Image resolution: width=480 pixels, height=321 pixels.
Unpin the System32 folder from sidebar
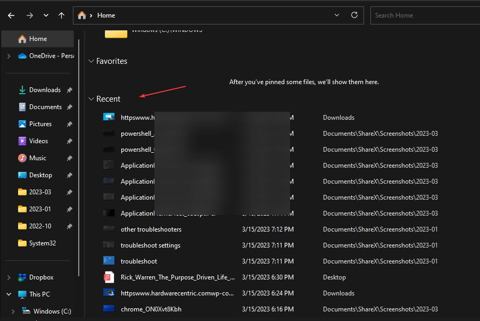tap(69, 243)
